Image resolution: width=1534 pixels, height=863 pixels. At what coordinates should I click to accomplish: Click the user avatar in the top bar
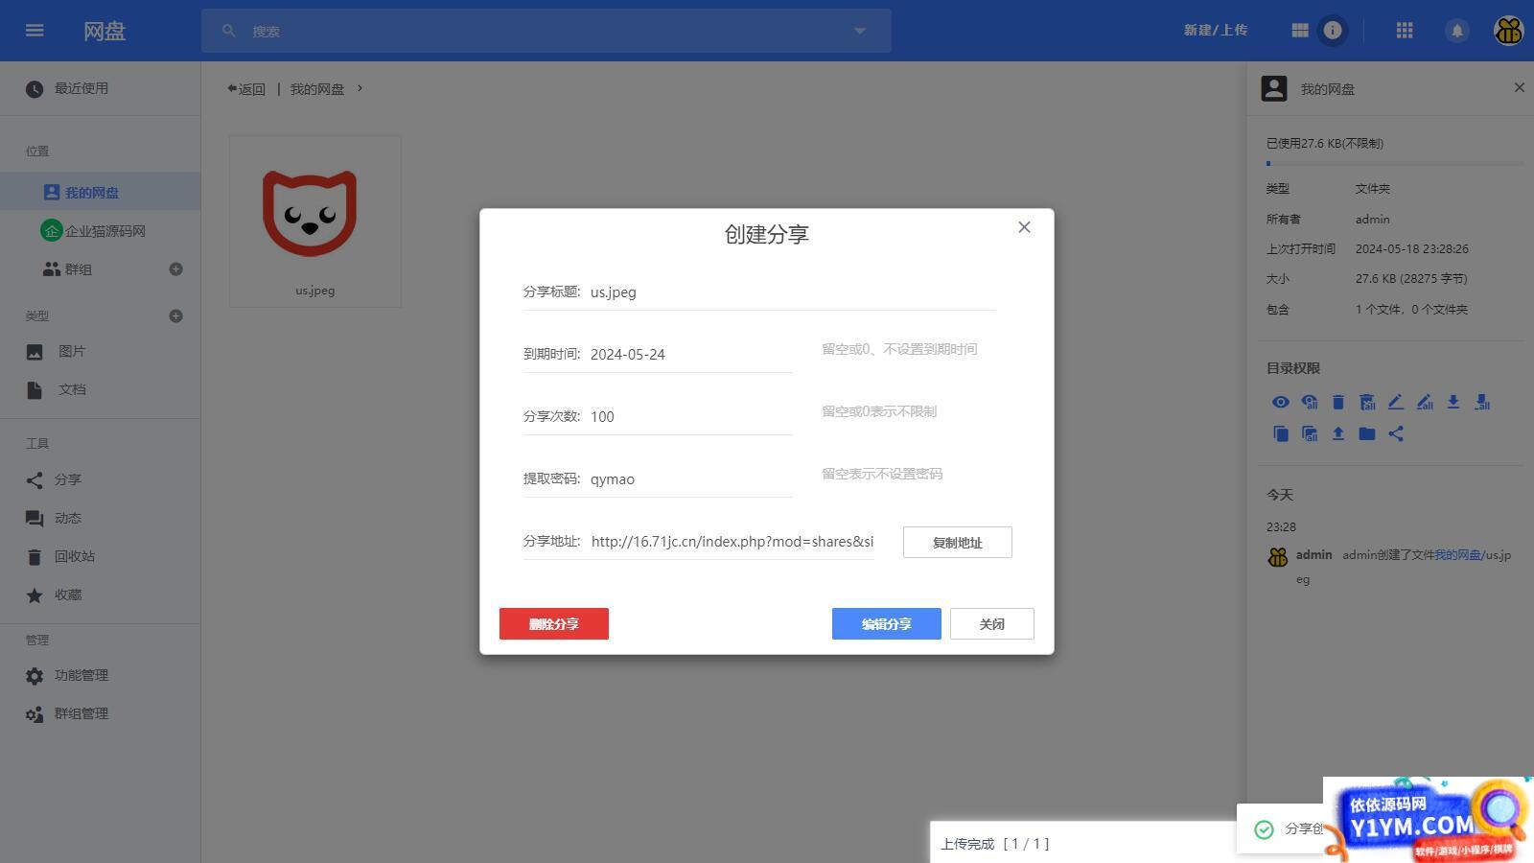point(1509,31)
